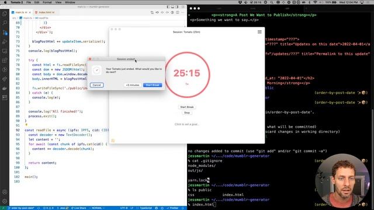Screen dimensions: 374x210
Task: Click the sticky note icon in Tomato window
Action: click(x=113, y=141)
